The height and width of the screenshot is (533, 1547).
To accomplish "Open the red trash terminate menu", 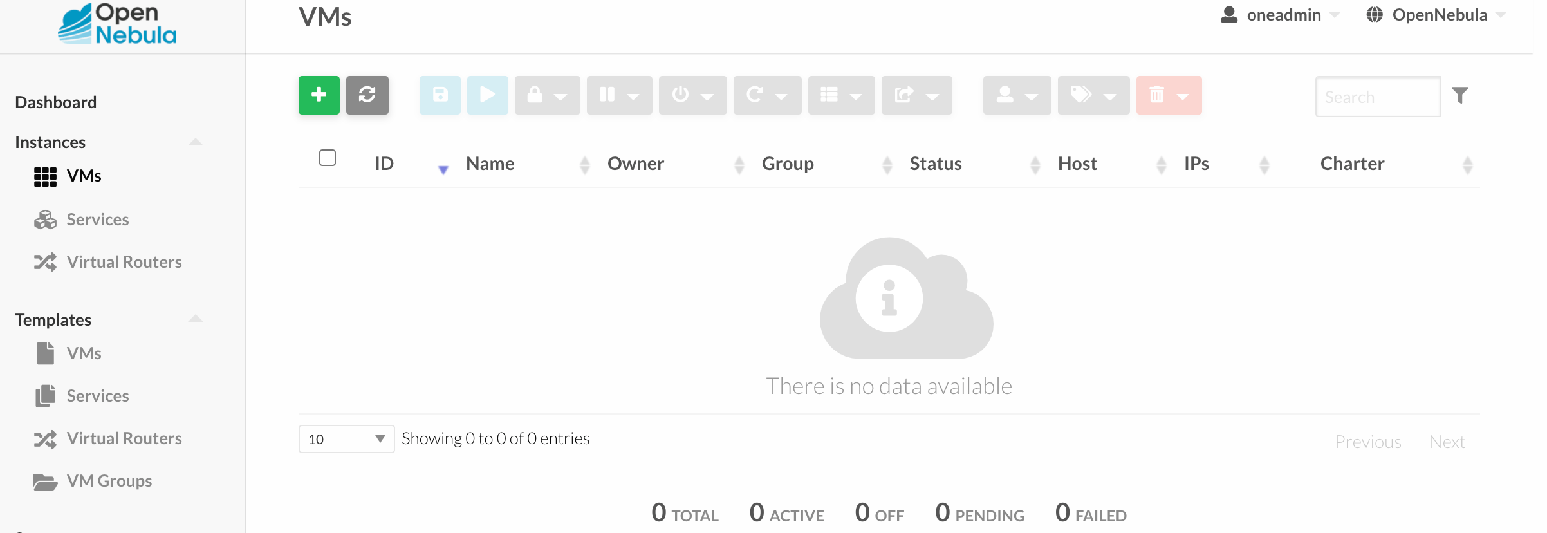I will (1169, 95).
